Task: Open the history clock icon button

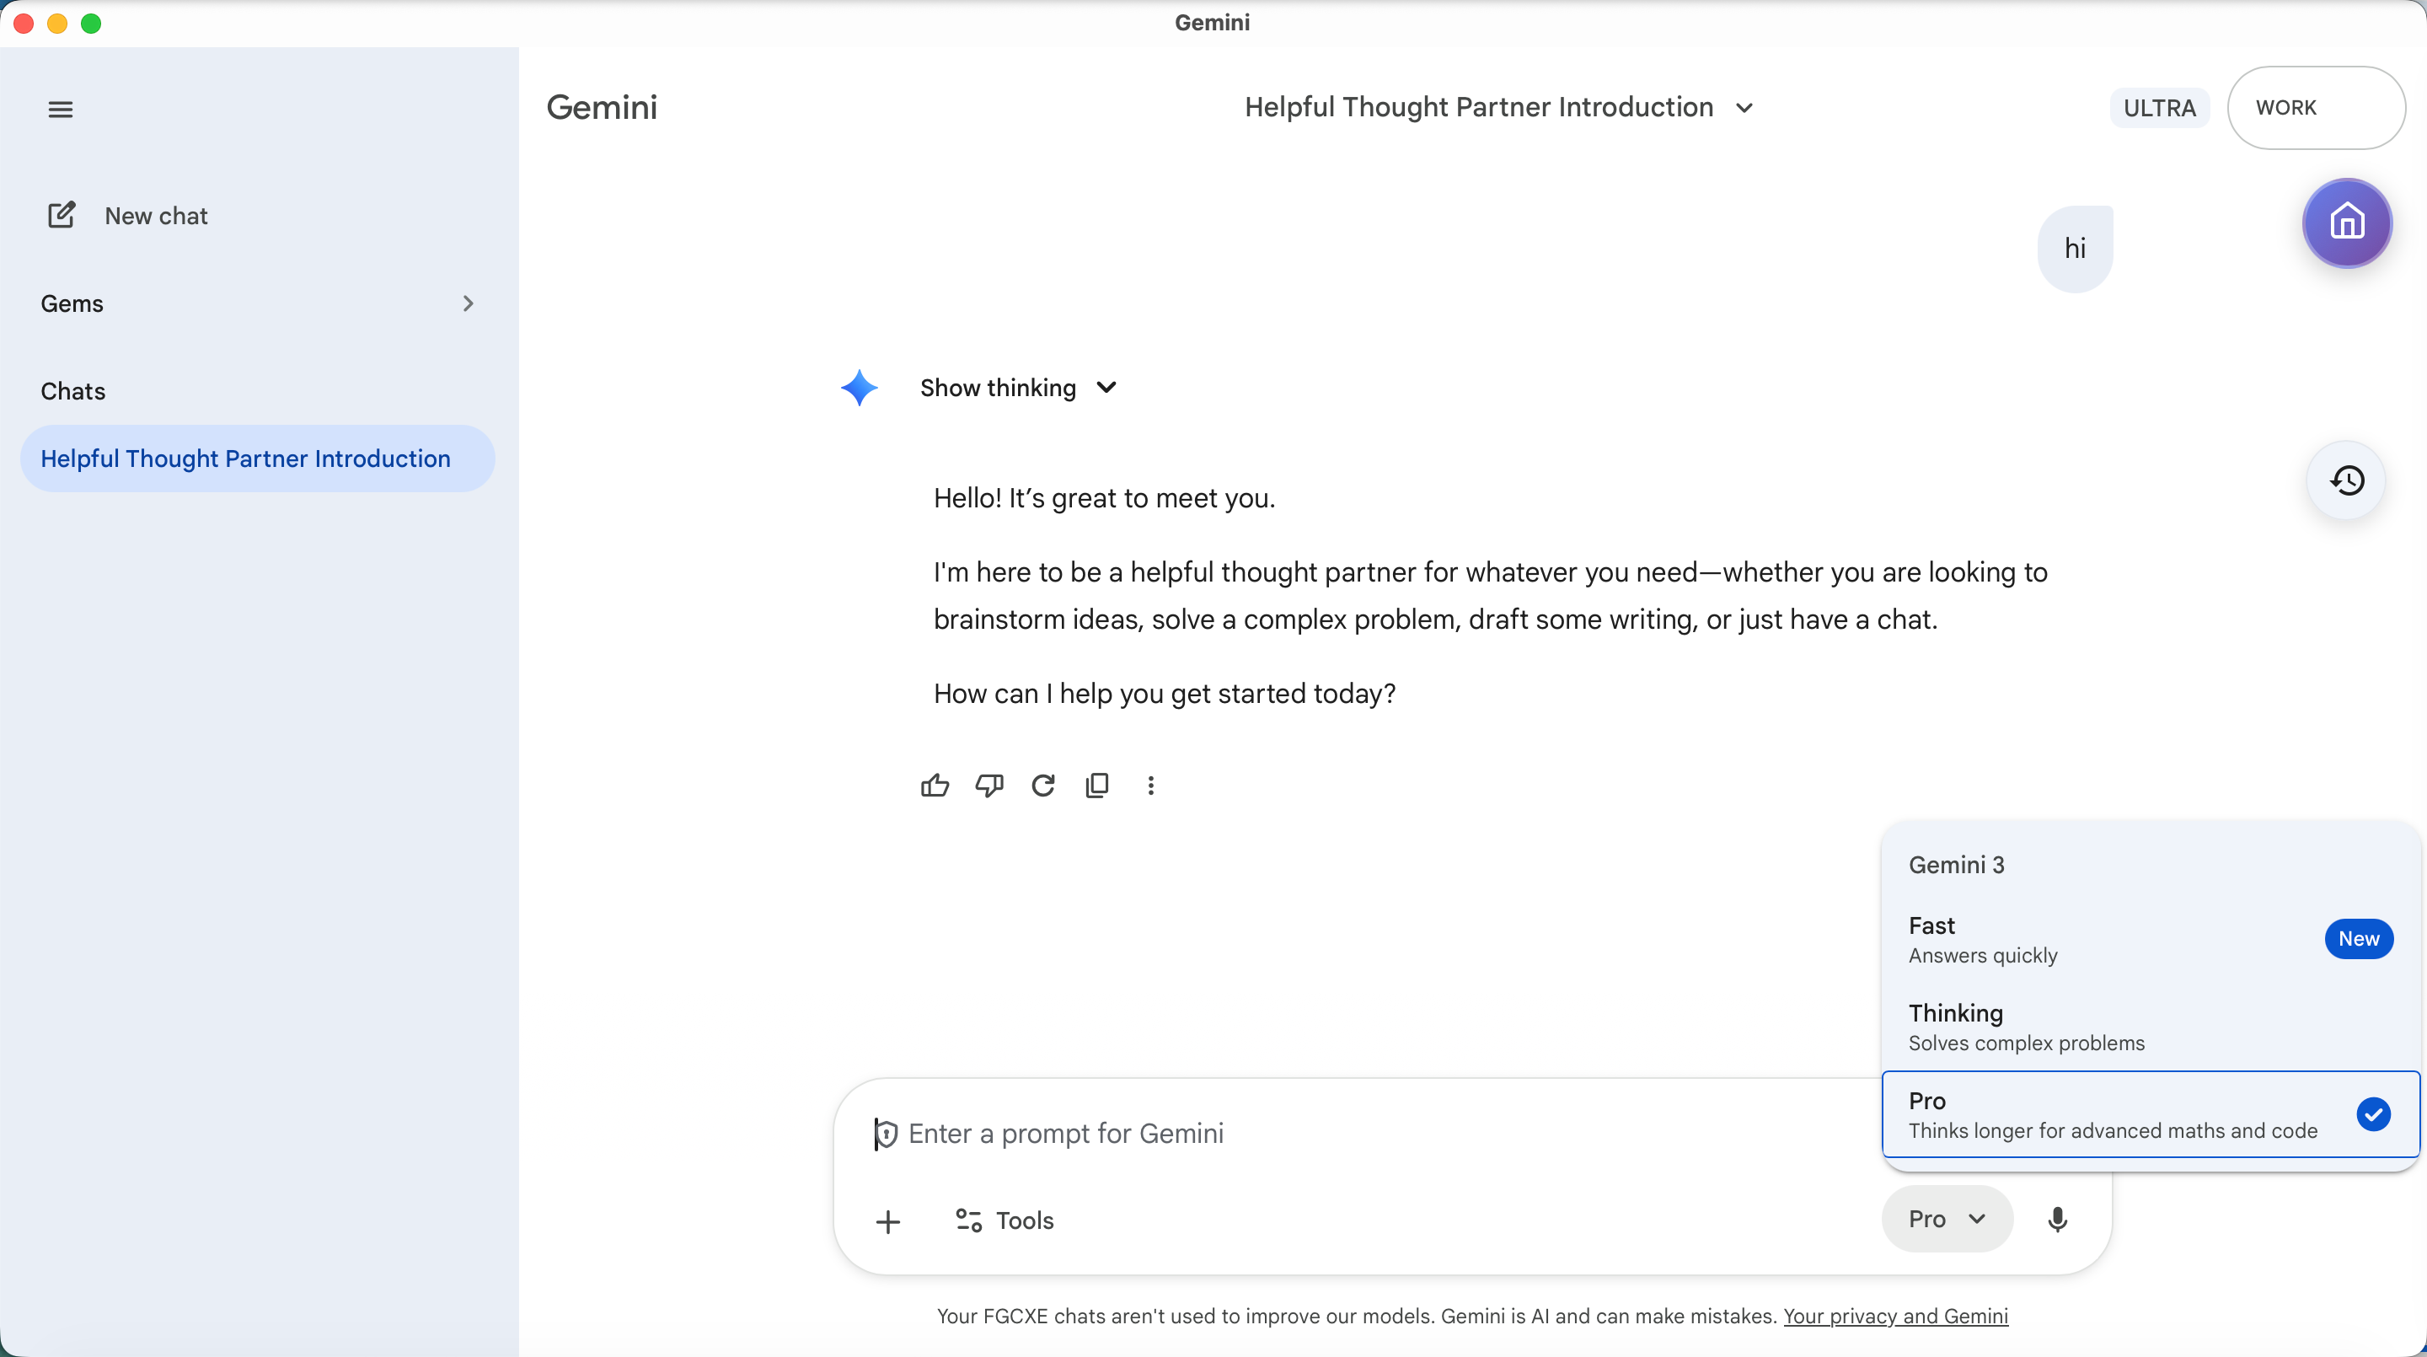Action: pyautogui.click(x=2346, y=480)
